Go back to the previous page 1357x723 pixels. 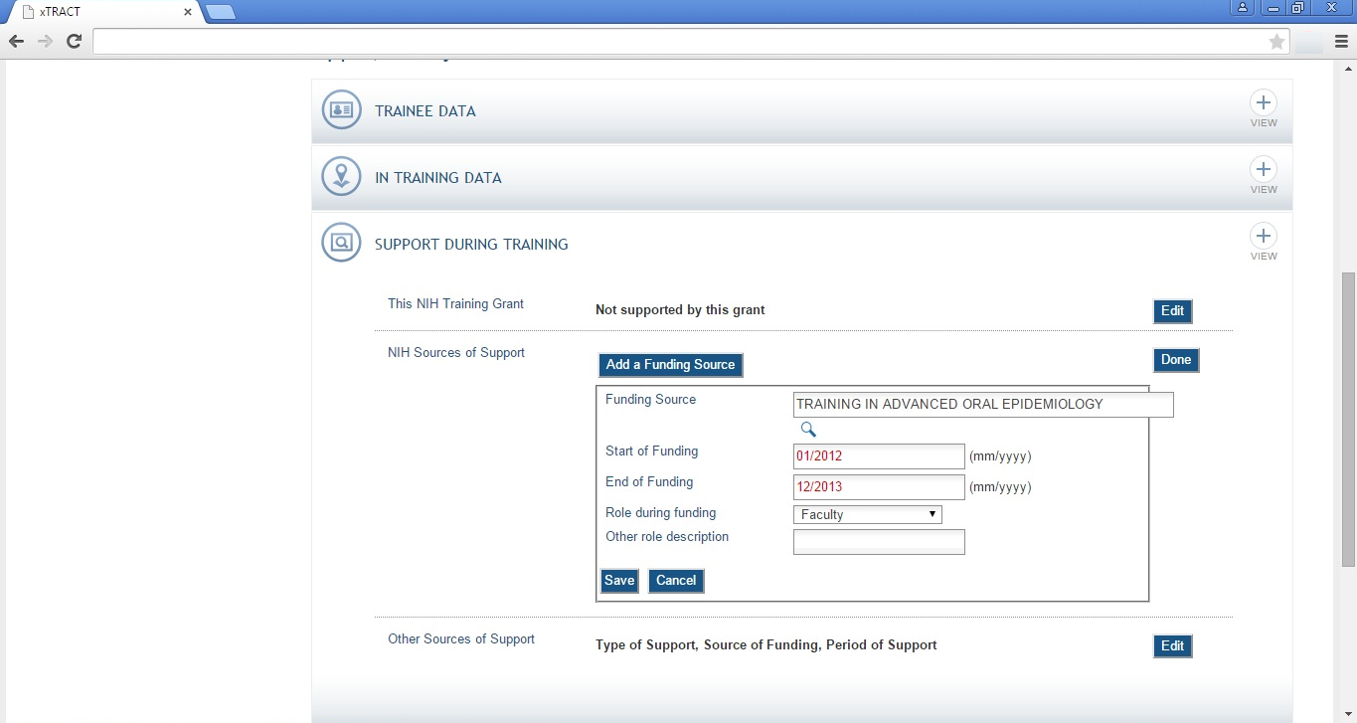pyautogui.click(x=16, y=42)
